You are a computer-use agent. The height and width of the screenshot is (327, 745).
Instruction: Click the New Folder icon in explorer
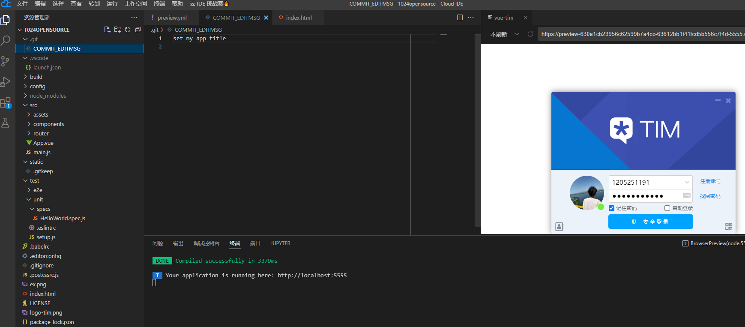pyautogui.click(x=117, y=30)
